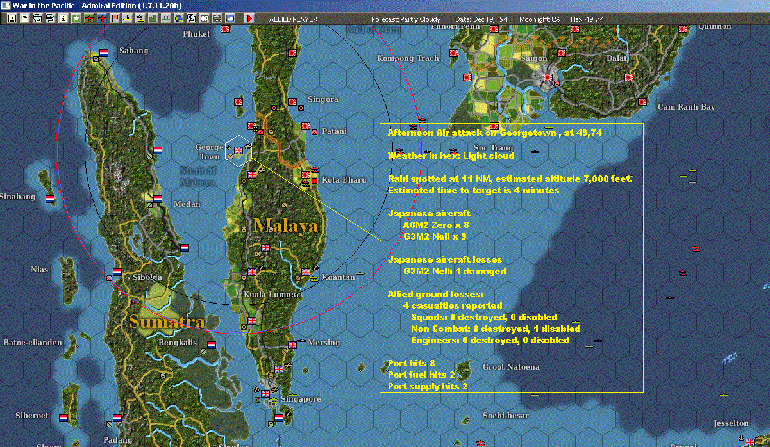Click the striped list toolbar icon

coord(217,19)
